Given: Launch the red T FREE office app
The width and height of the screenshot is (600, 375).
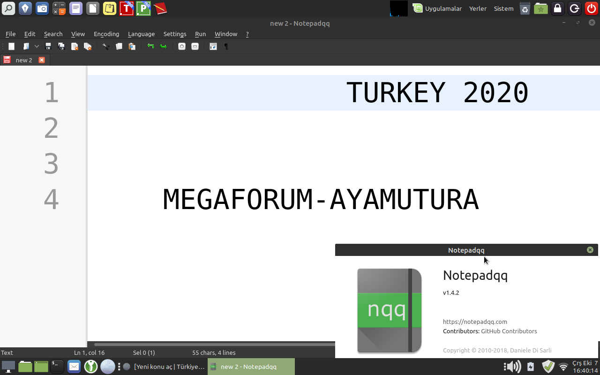Looking at the screenshot, I should [127, 8].
